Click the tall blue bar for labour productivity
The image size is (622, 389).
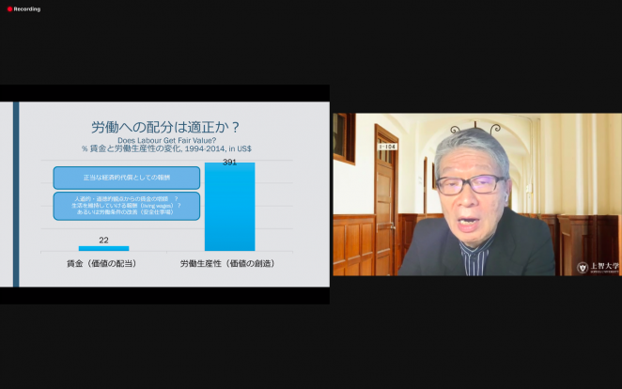pos(229,207)
